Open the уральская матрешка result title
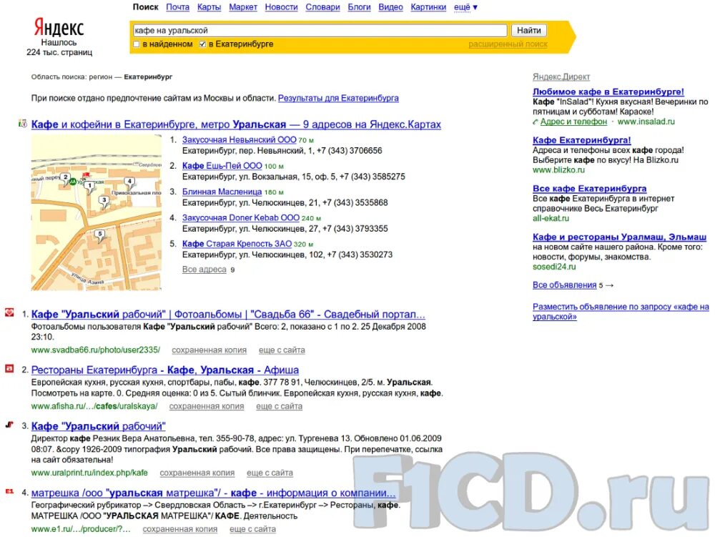Screen dimensions: 715x537 (x=213, y=493)
